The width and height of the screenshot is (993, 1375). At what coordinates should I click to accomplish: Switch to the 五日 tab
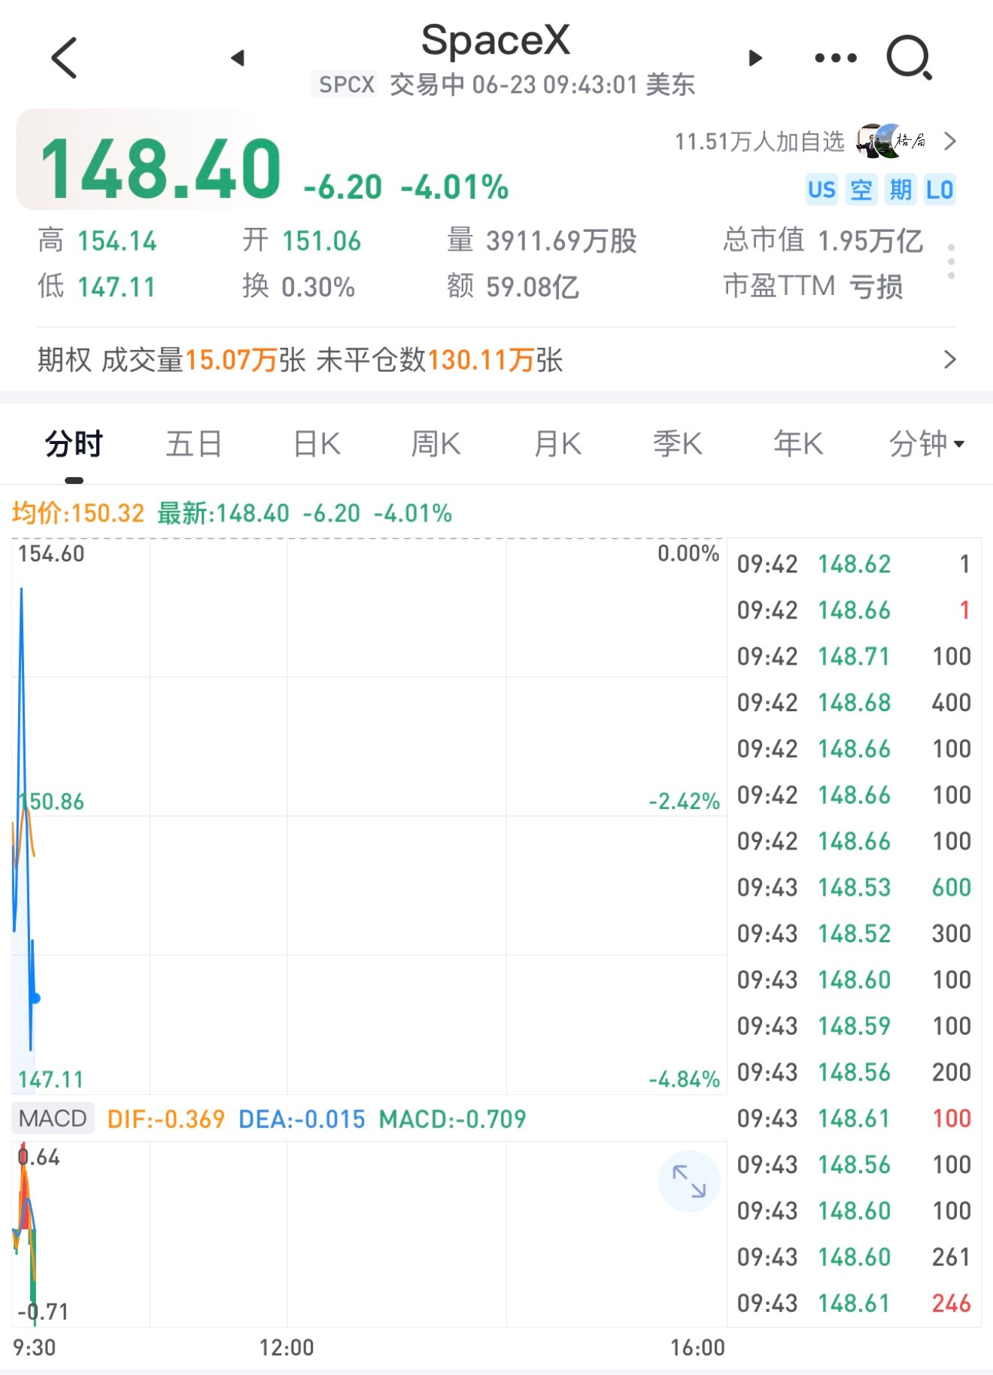coord(194,444)
